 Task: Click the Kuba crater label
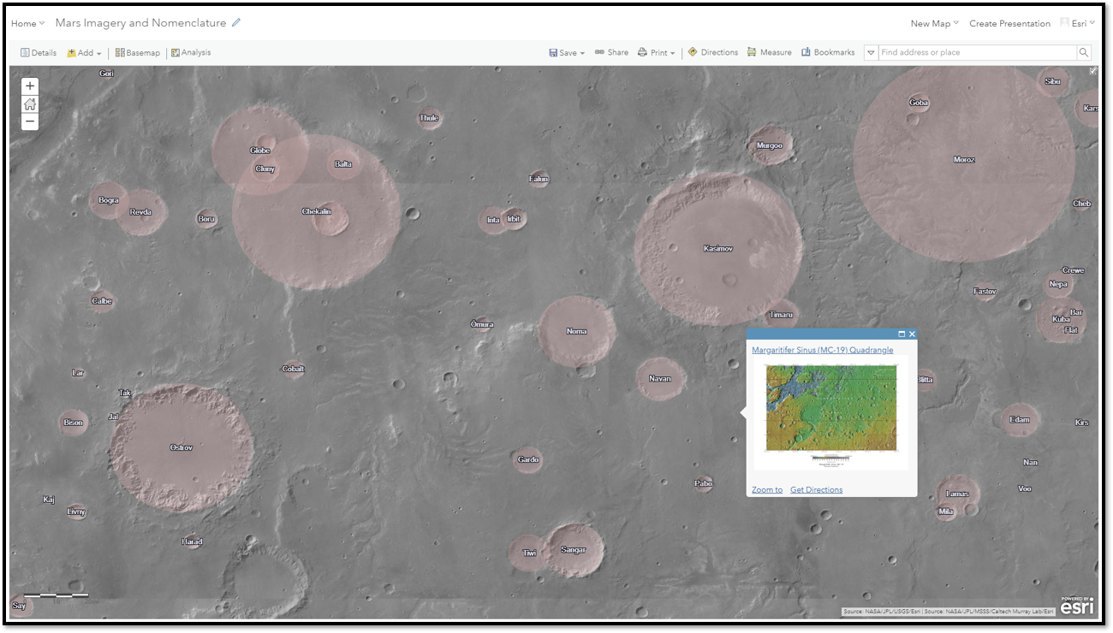pyautogui.click(x=1061, y=319)
